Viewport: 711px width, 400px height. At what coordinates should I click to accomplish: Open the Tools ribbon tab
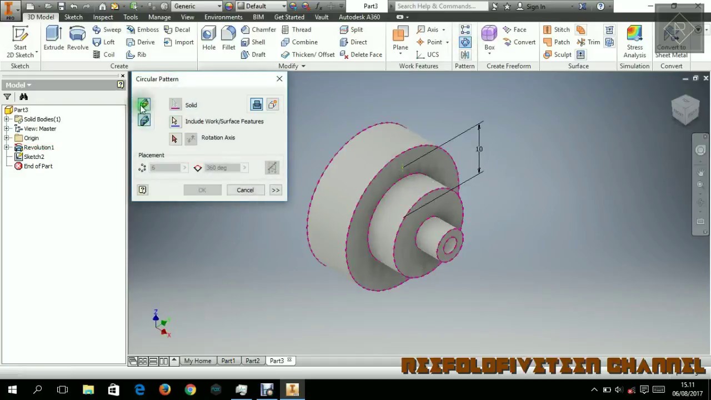click(x=131, y=17)
